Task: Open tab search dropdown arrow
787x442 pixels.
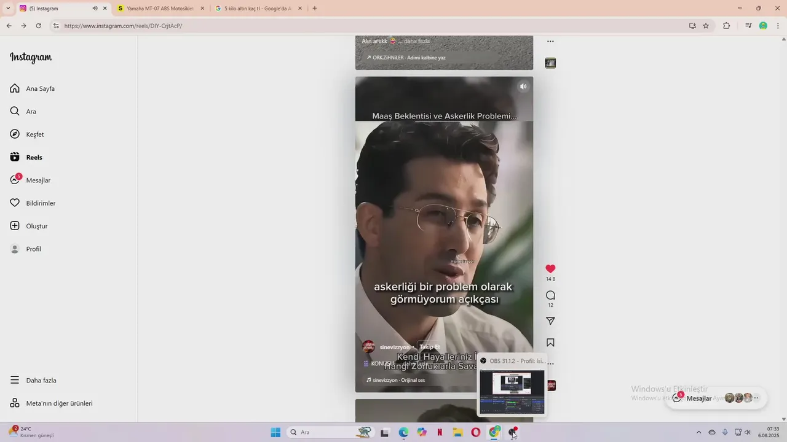Action: pyautogui.click(x=8, y=9)
